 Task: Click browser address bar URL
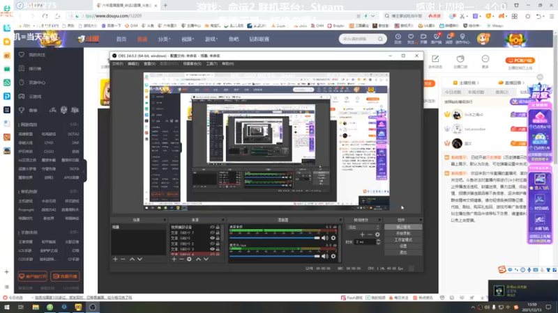114,16
